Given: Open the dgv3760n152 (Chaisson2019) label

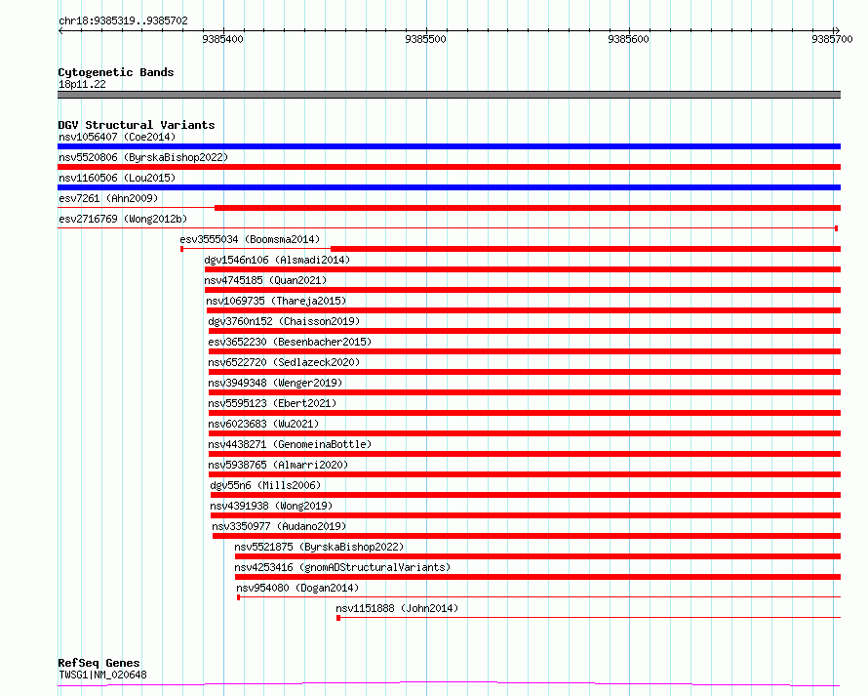Looking at the screenshot, I should coord(284,321).
